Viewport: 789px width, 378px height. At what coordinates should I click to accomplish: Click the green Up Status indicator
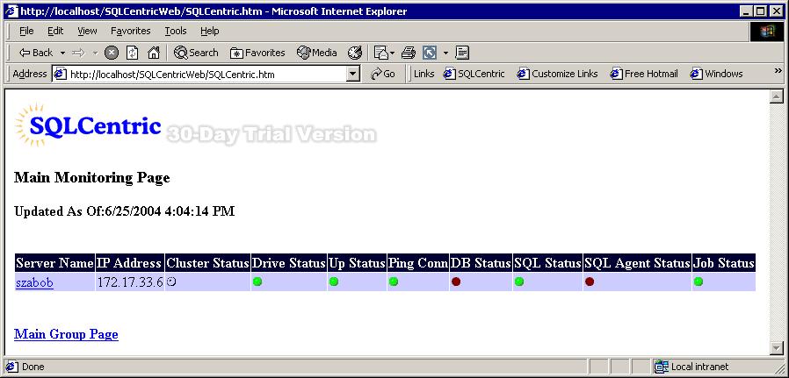coord(334,282)
